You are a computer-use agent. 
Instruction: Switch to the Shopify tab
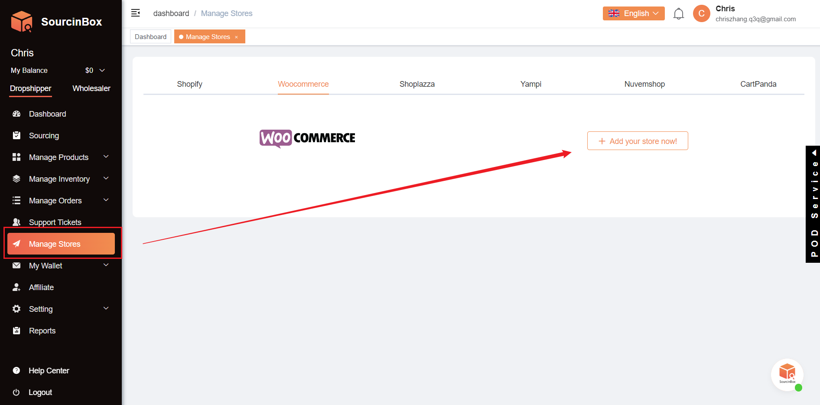click(189, 84)
